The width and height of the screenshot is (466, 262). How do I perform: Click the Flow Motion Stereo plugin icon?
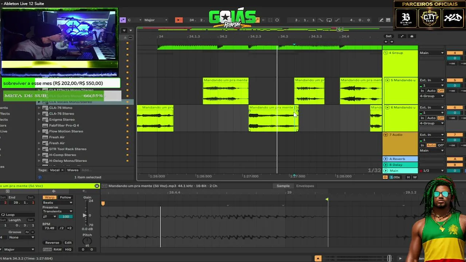pyautogui.click(x=45, y=131)
